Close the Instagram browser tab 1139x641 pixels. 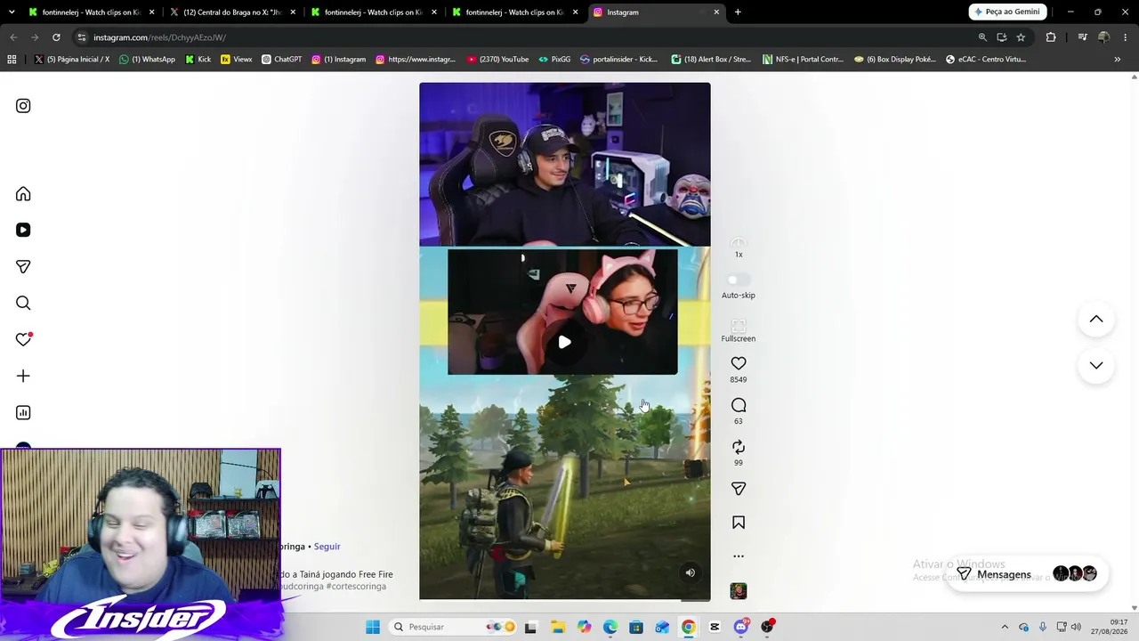[x=716, y=12]
